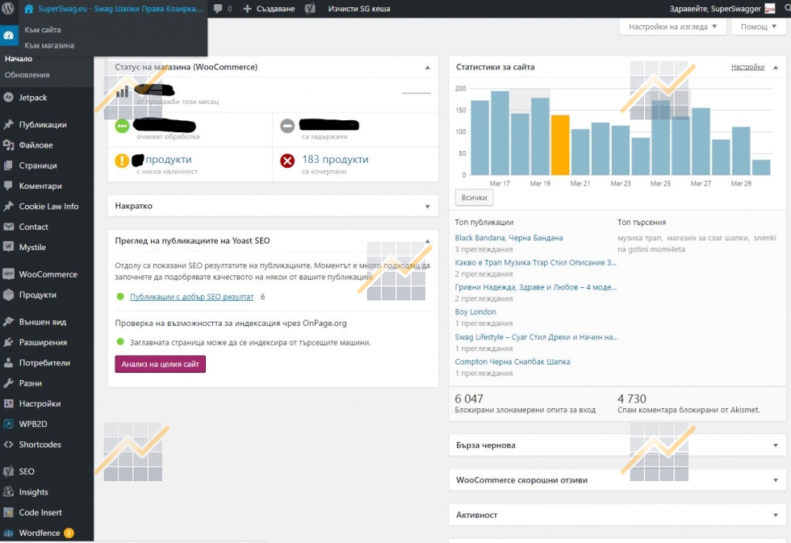Click the Shortcodes code brackets icon
The width and height of the screenshot is (791, 543).
click(x=8, y=445)
